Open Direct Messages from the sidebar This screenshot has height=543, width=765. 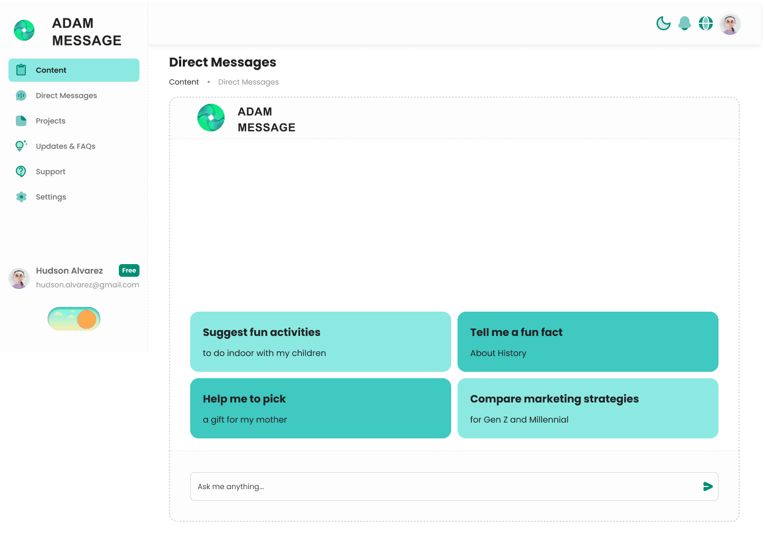[67, 96]
